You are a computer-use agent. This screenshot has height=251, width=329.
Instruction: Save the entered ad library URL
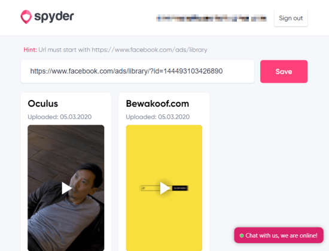click(x=284, y=71)
